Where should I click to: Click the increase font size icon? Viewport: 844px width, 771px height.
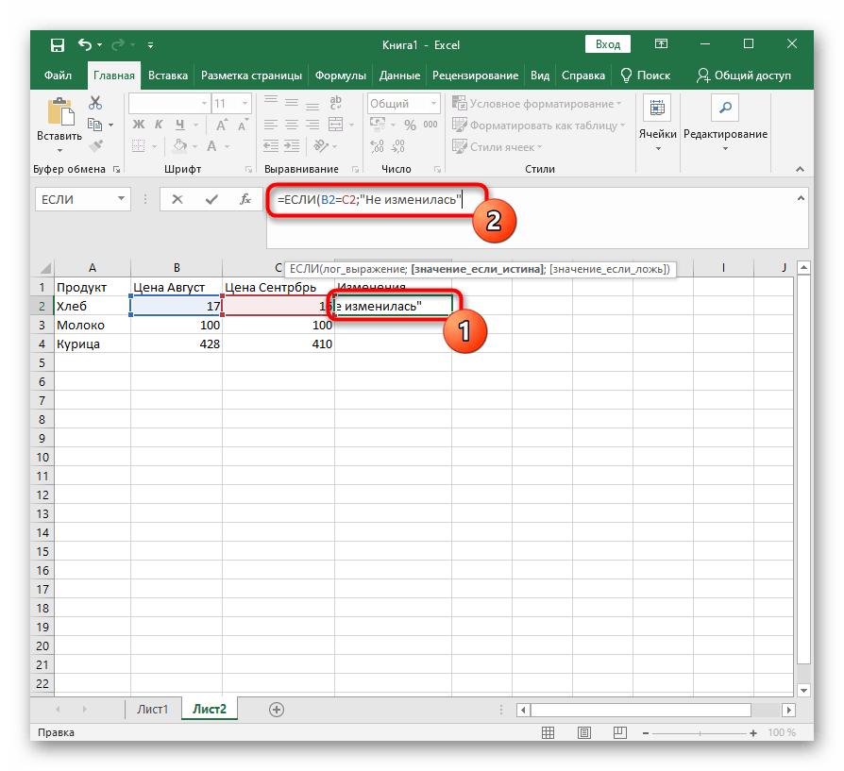pyautogui.click(x=221, y=125)
